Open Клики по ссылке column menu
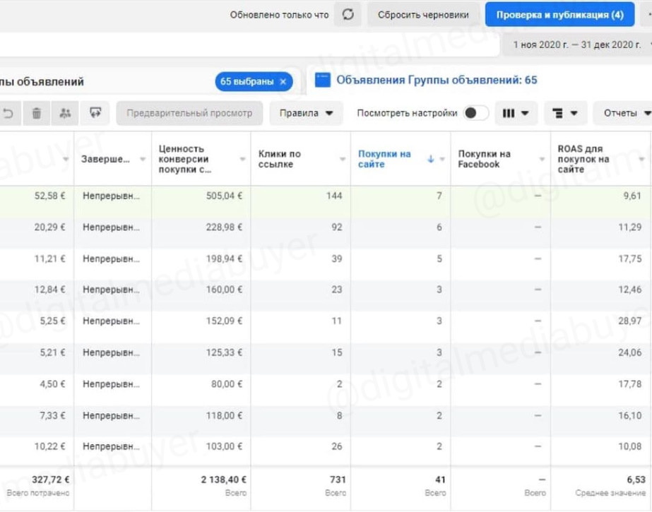The image size is (652, 512). click(x=343, y=159)
